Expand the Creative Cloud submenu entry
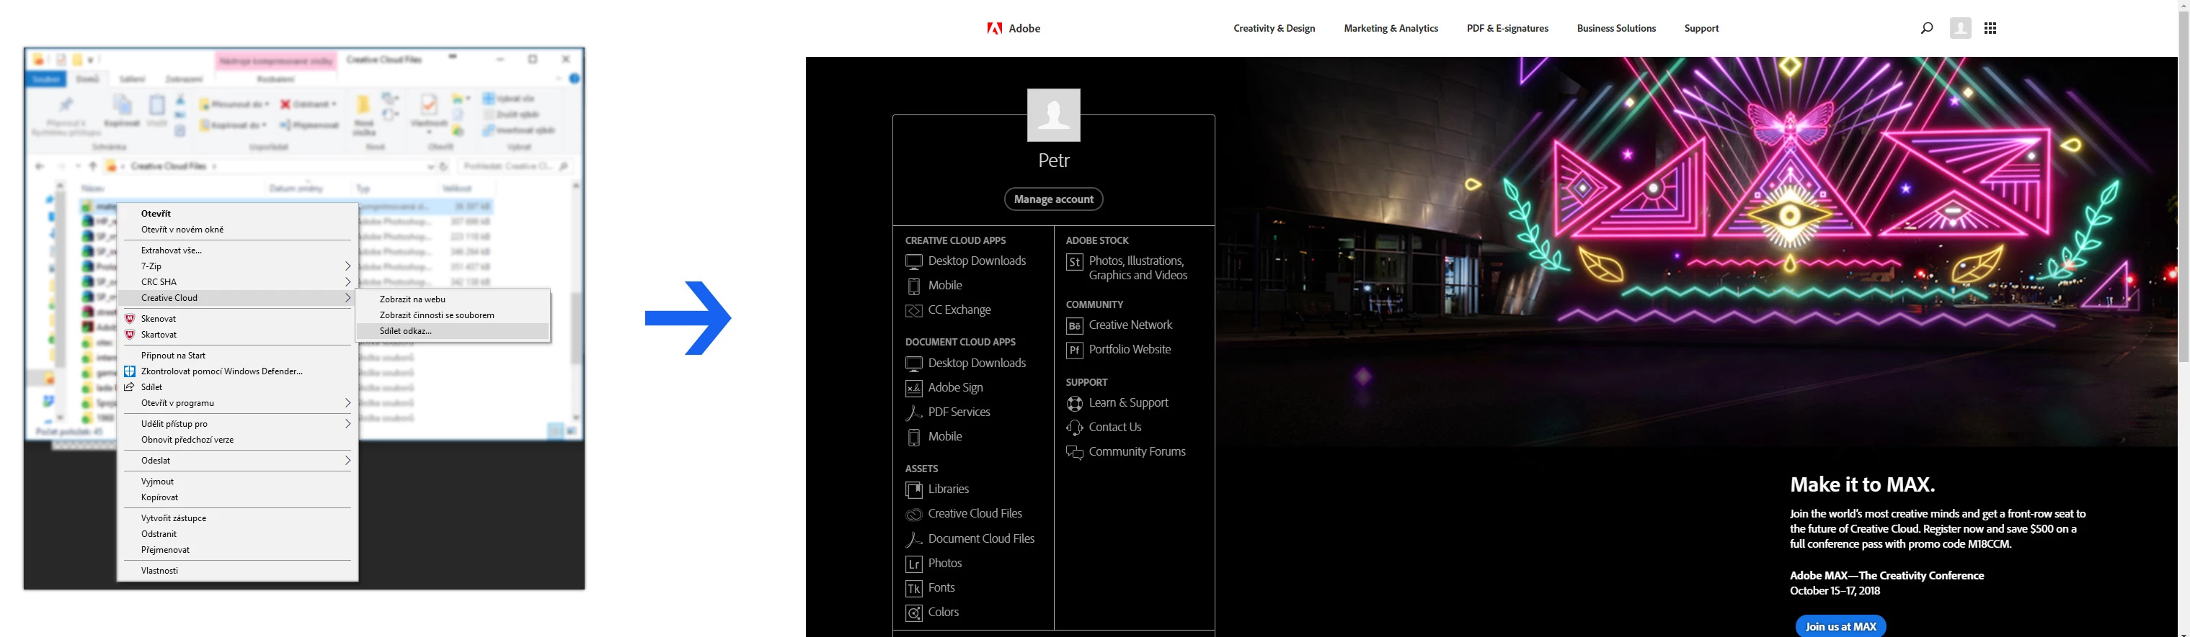 (x=236, y=298)
